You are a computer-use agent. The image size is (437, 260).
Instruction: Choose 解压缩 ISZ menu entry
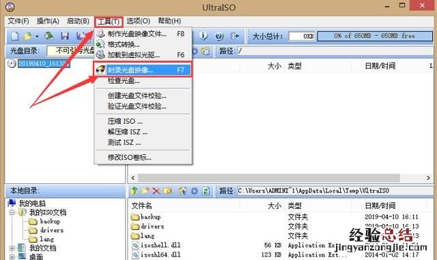[143, 132]
